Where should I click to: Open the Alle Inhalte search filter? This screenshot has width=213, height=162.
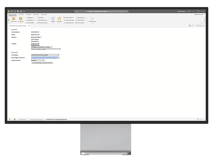click(x=82, y=12)
